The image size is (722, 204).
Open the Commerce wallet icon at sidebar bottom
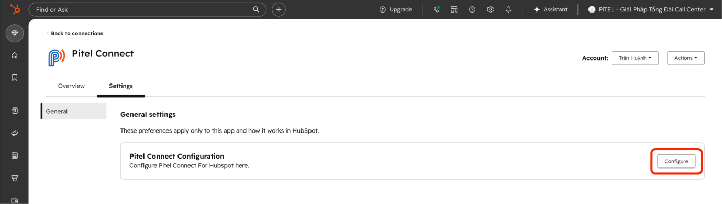click(x=15, y=200)
